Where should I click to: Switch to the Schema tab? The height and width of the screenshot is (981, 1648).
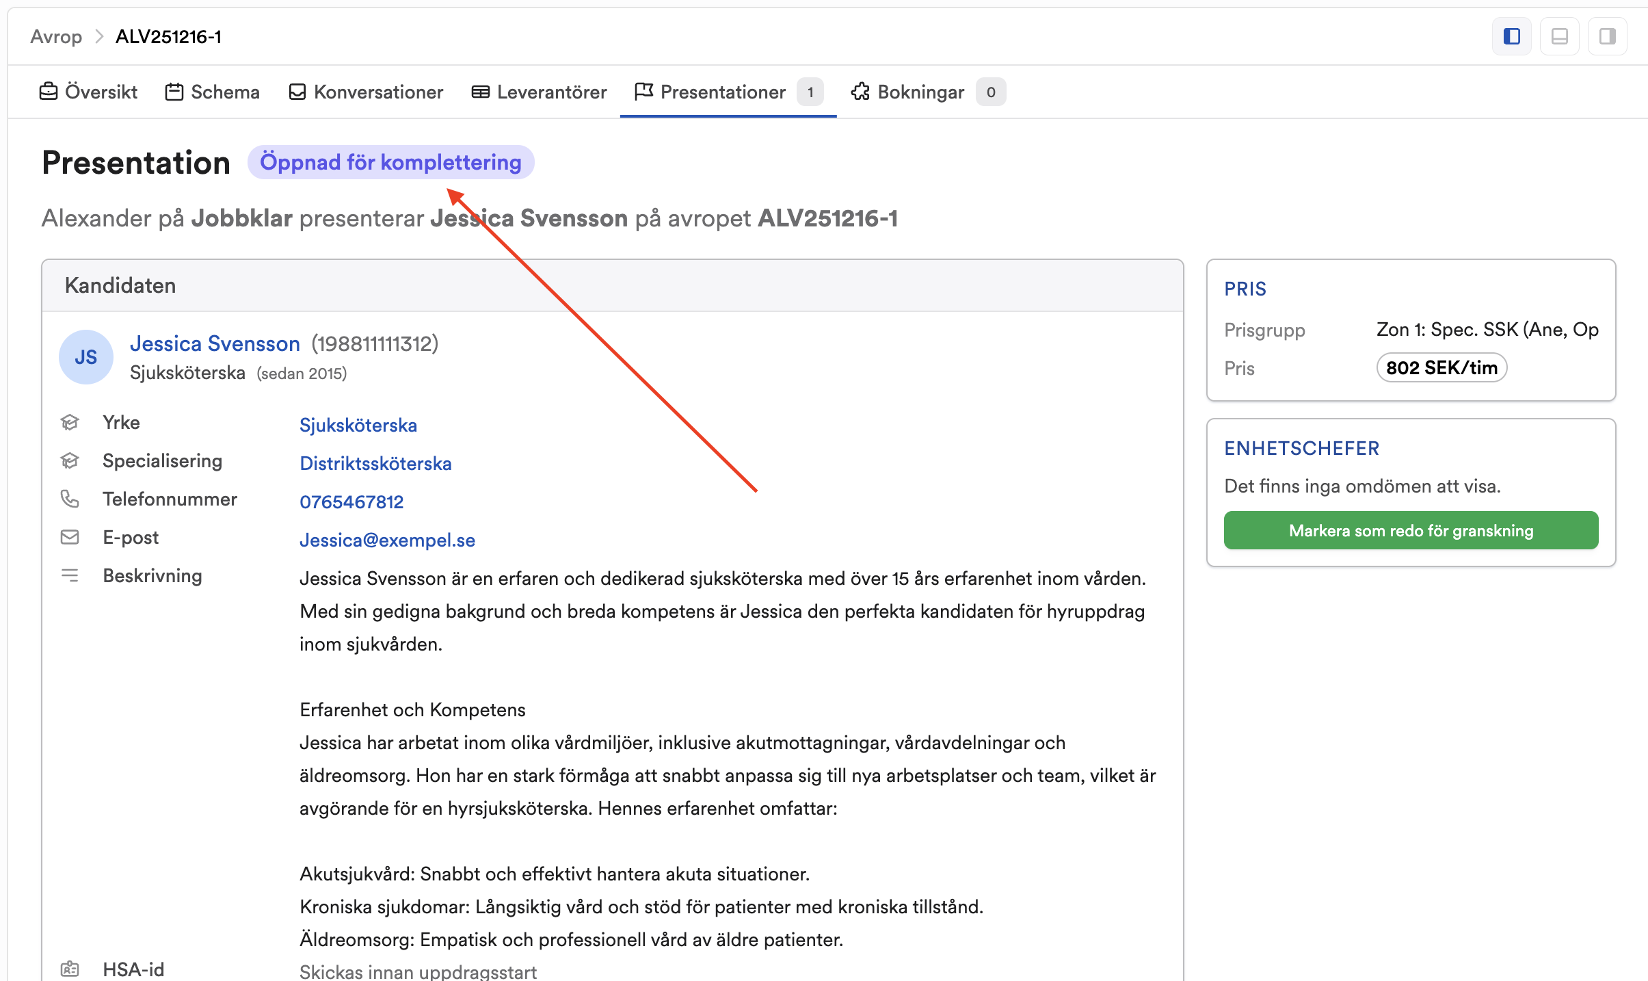(212, 92)
